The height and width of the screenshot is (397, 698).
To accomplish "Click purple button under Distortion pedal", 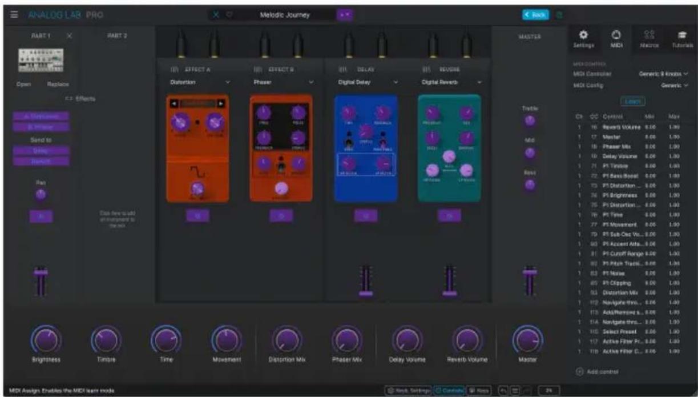I will [197, 215].
